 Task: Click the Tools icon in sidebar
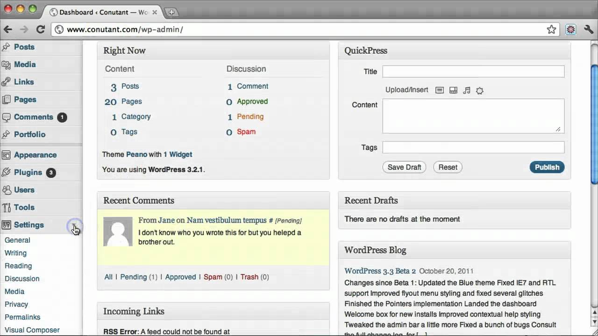tap(6, 207)
